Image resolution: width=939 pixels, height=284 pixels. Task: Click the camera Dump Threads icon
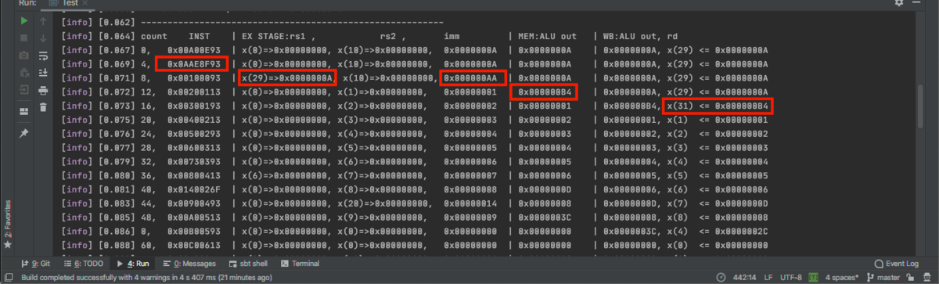click(24, 56)
